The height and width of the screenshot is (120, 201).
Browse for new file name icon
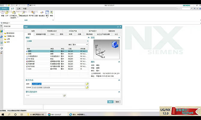87,84
